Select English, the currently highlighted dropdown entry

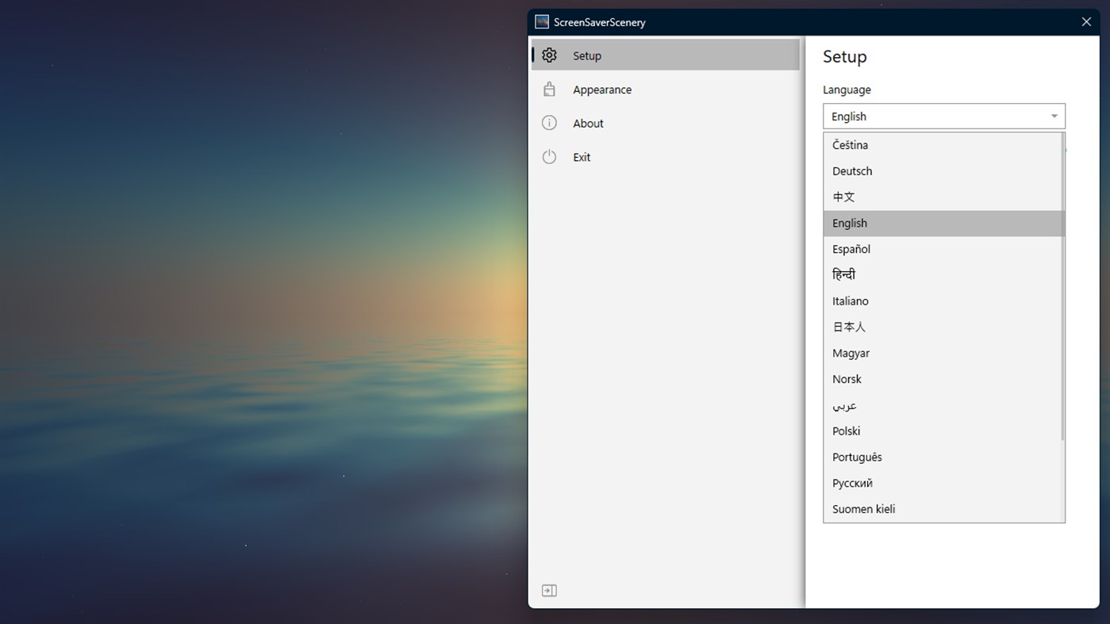(x=912, y=223)
